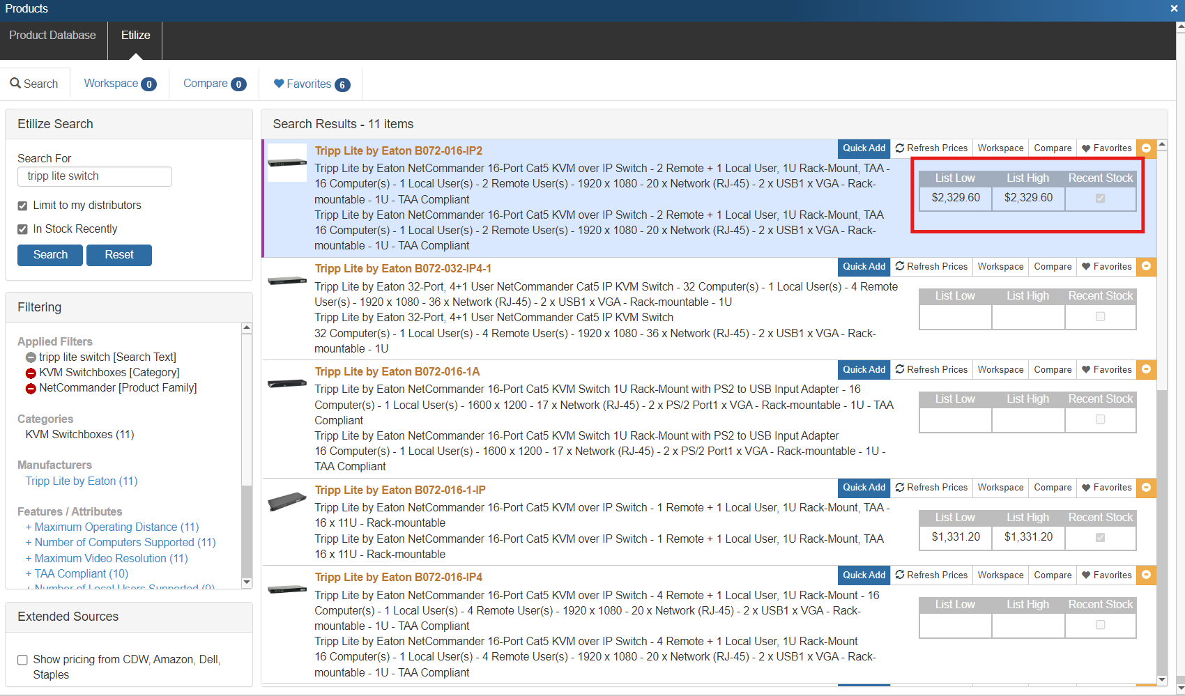Toggle 'Limit to my distributors' checkbox
This screenshot has height=696, width=1185.
(22, 206)
